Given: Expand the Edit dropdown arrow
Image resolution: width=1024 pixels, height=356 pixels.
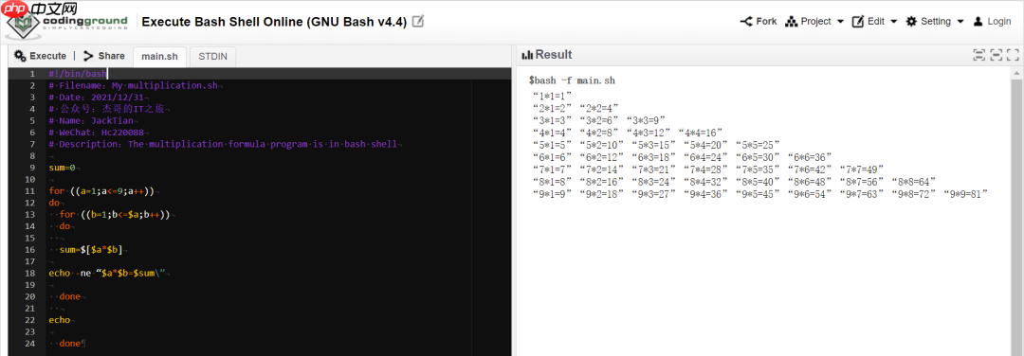Looking at the screenshot, I should coord(893,22).
